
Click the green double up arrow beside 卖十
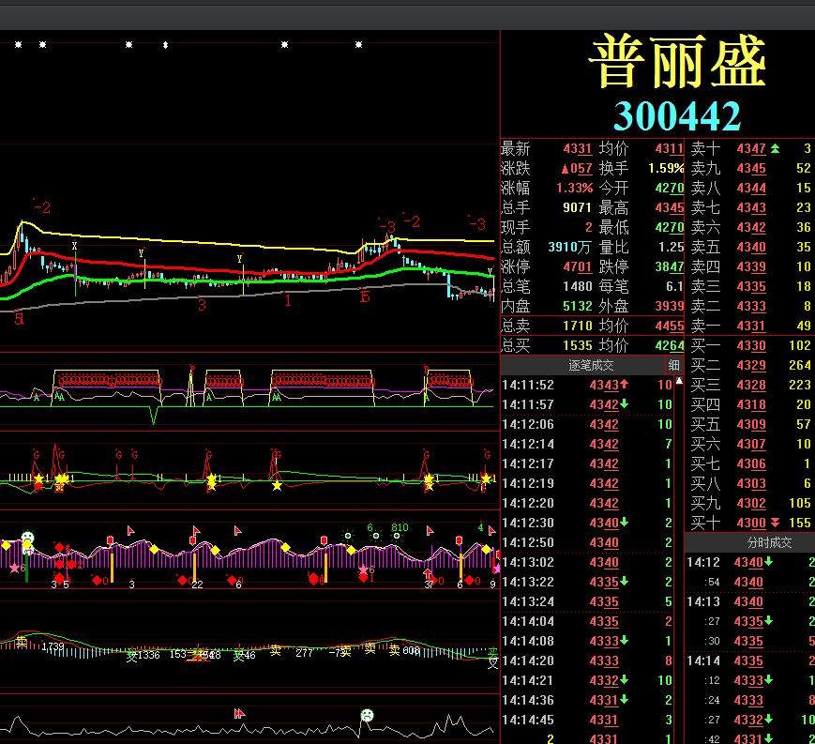pyautogui.click(x=775, y=148)
